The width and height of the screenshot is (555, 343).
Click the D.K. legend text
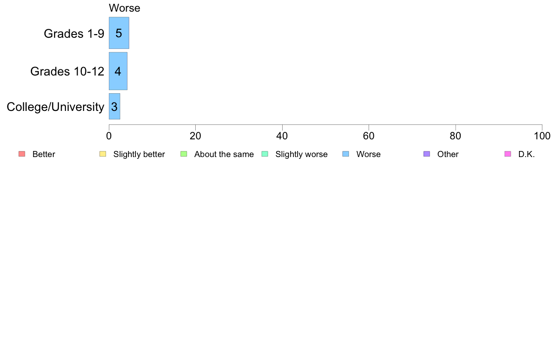527,154
